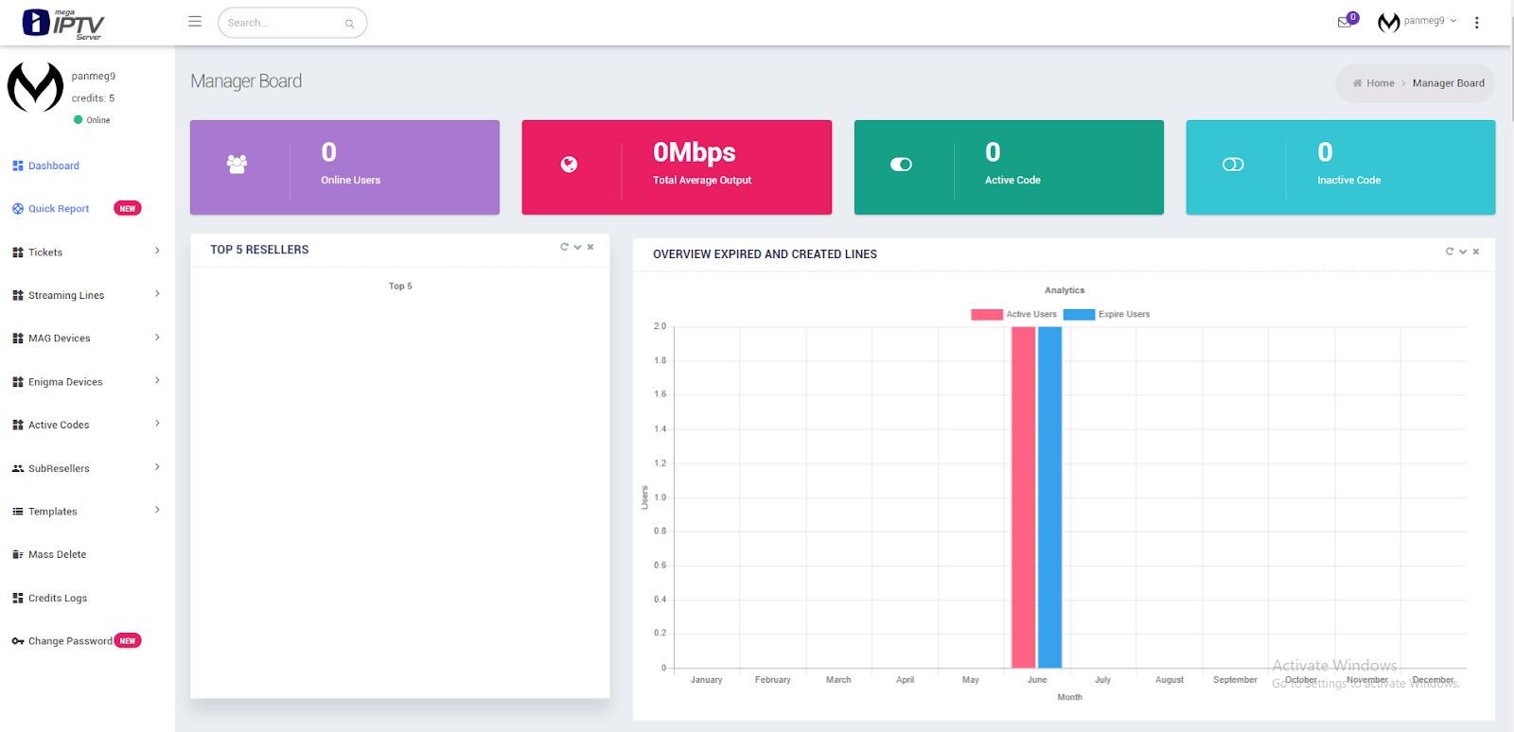Click the hamburger menu icon
This screenshot has height=732, width=1514.
click(195, 21)
